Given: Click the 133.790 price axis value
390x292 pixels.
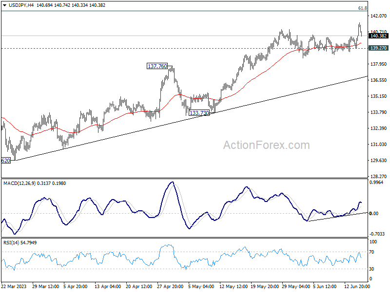Looking at the screenshot, I should [379, 112].
